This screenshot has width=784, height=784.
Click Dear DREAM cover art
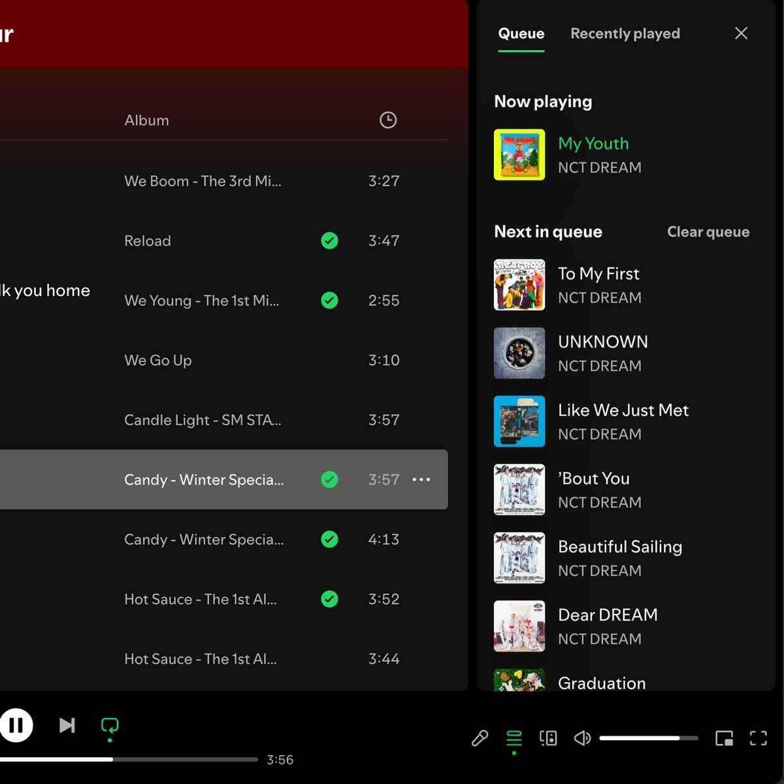coord(519,626)
